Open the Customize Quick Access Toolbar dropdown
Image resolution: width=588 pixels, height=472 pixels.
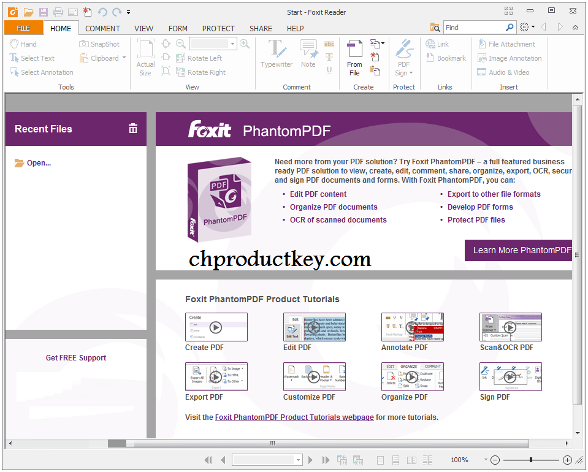point(128,12)
